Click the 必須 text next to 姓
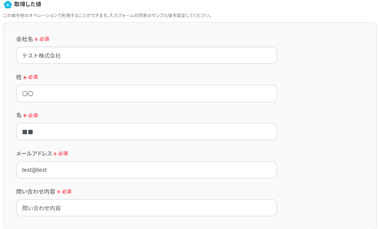Viewport: 379px width, 229px height. 33,77
